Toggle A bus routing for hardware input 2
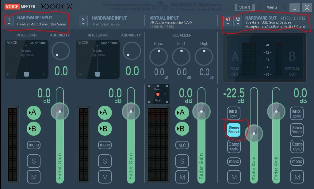Viewport: 314px width, 189px height. (105, 113)
